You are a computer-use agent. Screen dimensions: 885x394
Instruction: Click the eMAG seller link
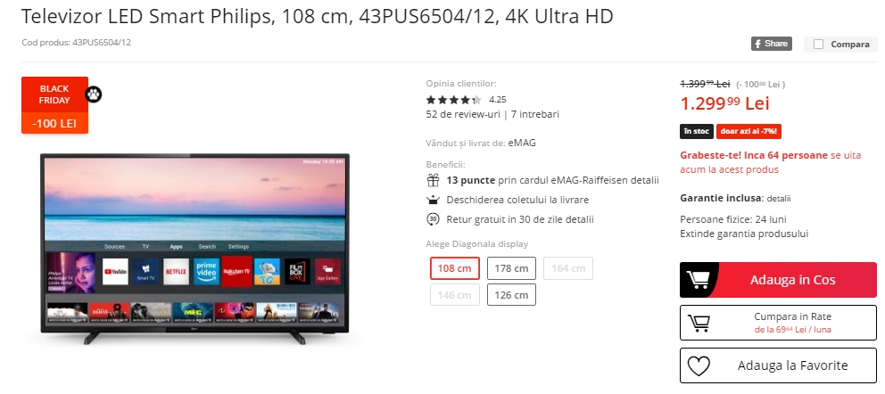(x=522, y=144)
